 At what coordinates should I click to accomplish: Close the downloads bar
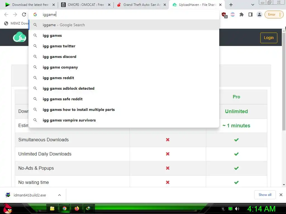[x=281, y=195]
